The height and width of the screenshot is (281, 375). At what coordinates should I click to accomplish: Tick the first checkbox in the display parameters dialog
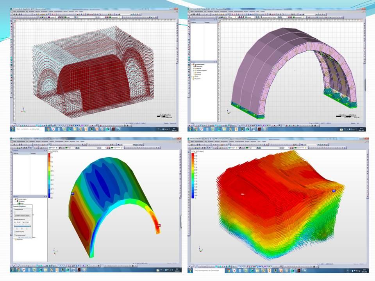tap(15, 231)
